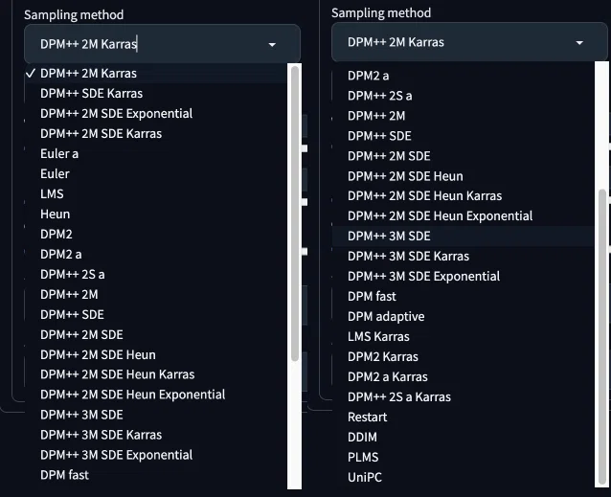The height and width of the screenshot is (497, 611).
Task: Click the left sampling method text input
Action: tap(150, 44)
